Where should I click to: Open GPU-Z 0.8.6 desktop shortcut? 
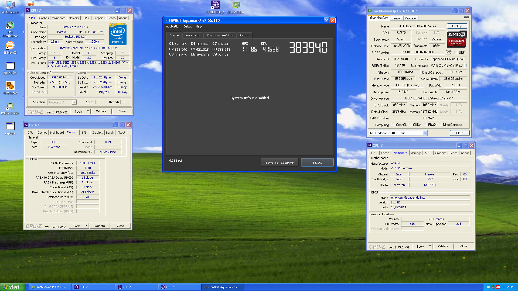236,7
